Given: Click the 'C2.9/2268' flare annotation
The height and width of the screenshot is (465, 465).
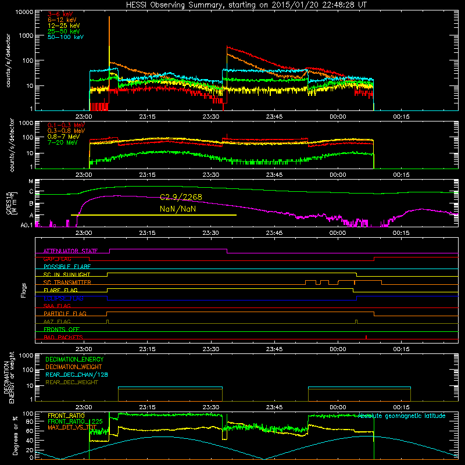Looking at the screenshot, I should tap(181, 197).
